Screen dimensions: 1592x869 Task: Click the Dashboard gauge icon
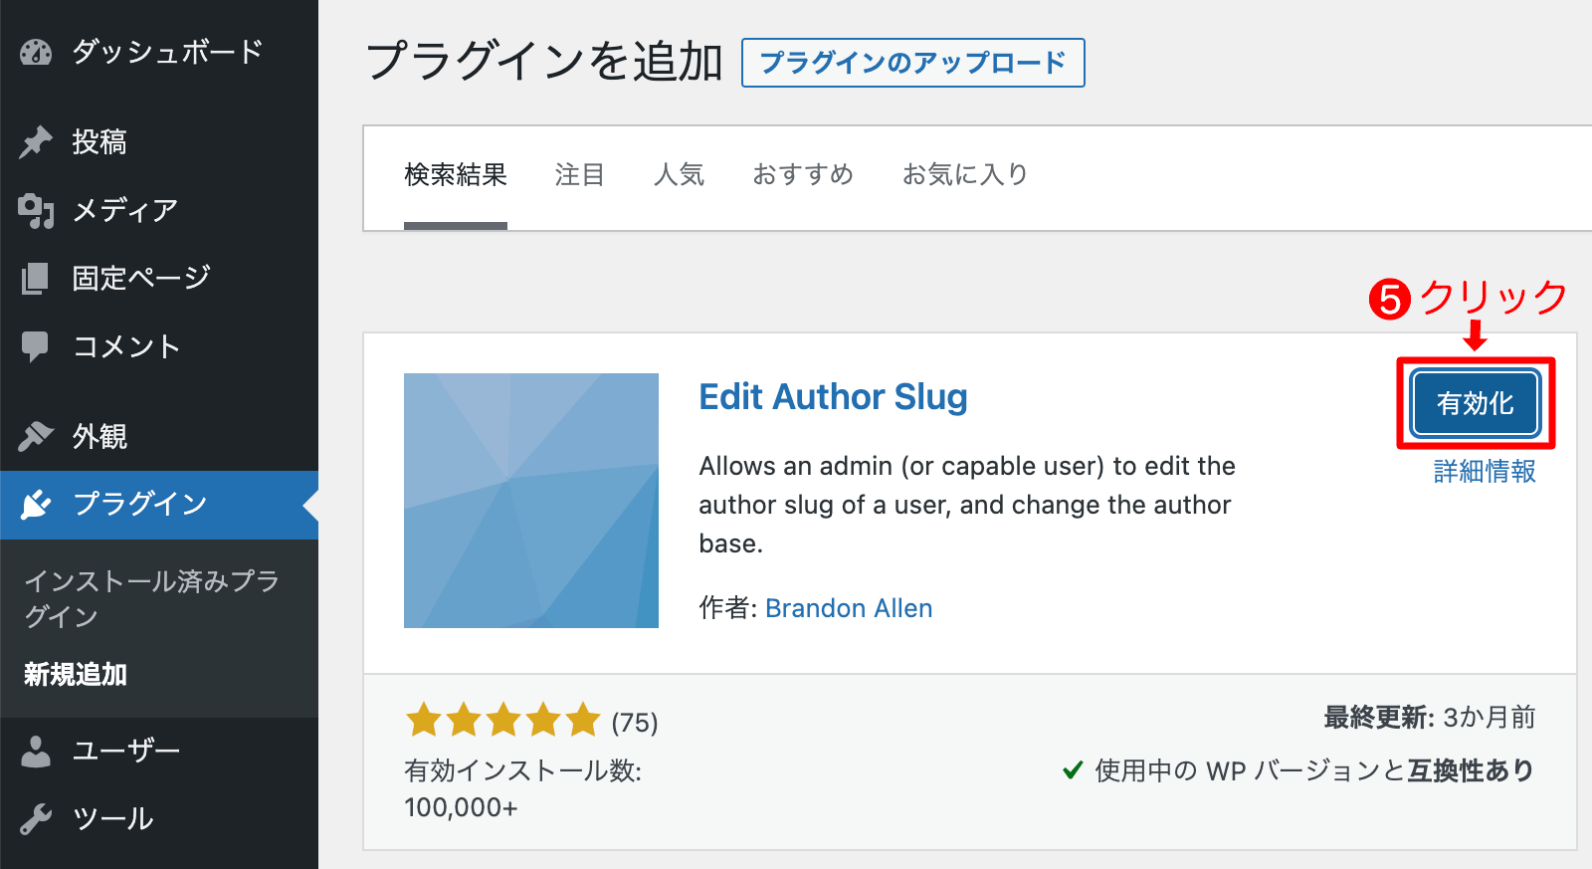[x=36, y=52]
